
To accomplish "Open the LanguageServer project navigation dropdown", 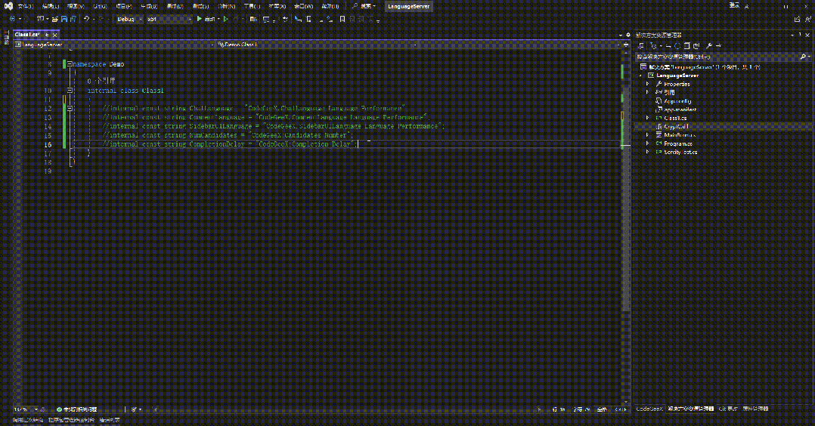I will 114,45.
